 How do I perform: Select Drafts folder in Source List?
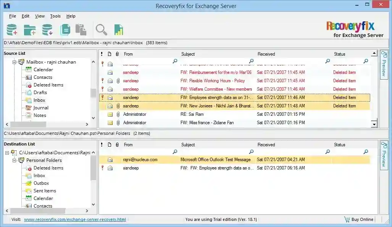[x=40, y=93]
